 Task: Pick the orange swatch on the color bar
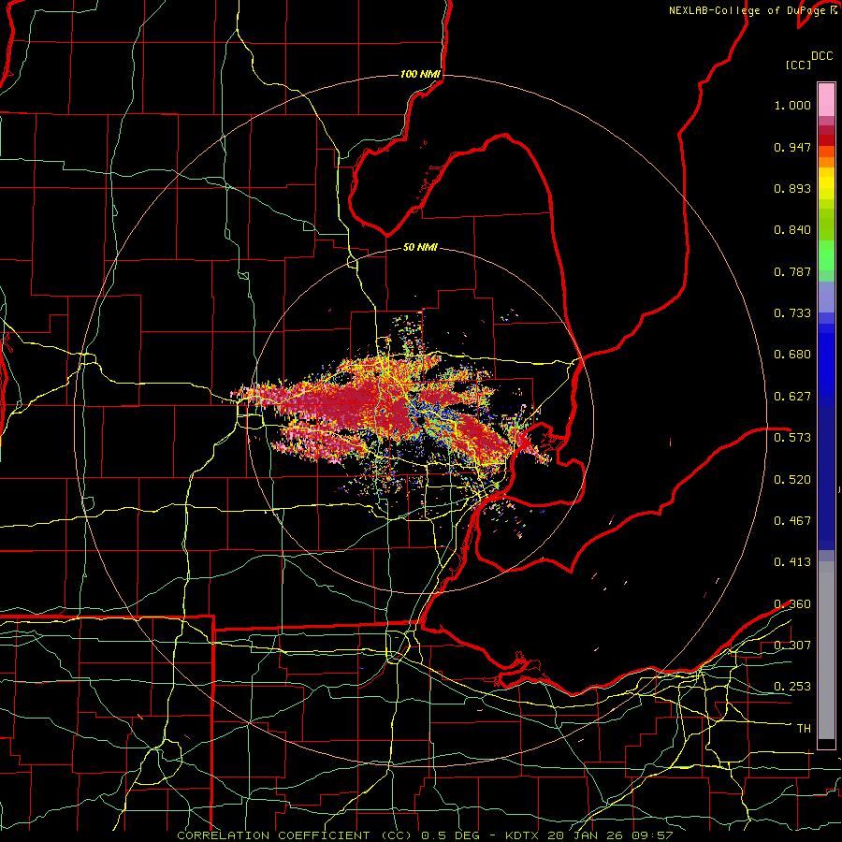point(826,162)
